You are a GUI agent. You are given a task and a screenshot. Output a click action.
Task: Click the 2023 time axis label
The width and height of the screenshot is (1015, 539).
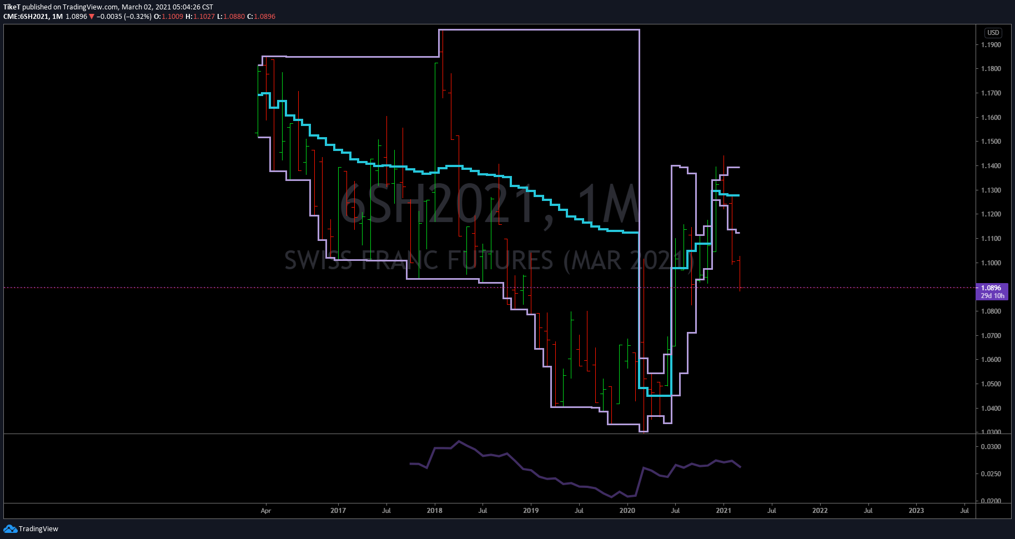pos(916,511)
